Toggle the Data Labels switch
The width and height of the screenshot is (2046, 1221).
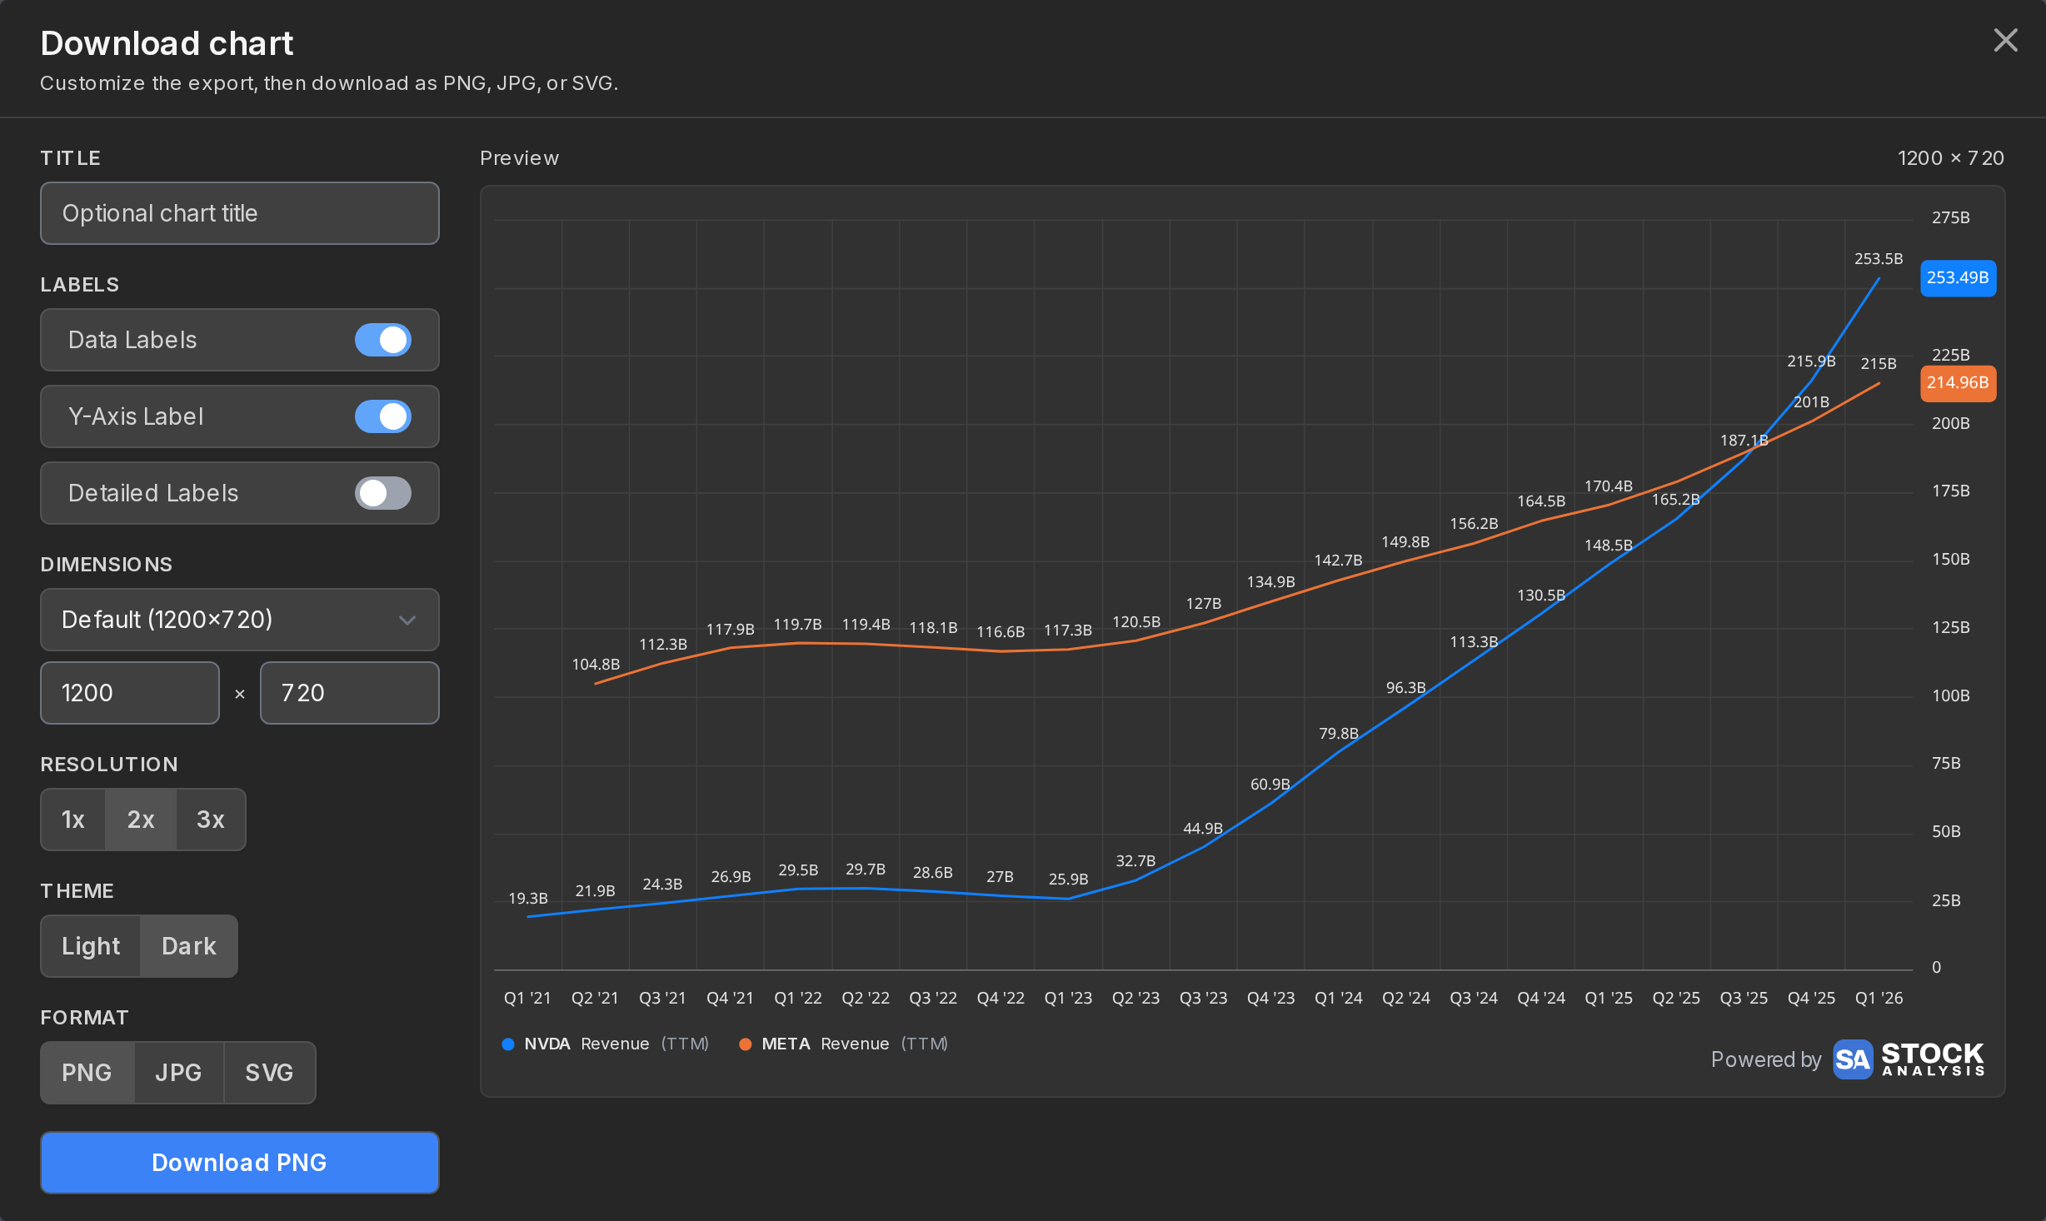(383, 340)
